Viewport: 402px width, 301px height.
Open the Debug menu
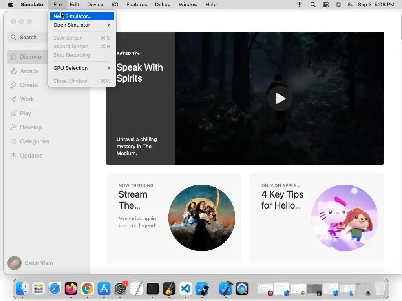click(x=163, y=5)
